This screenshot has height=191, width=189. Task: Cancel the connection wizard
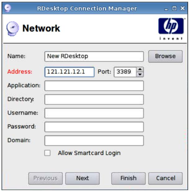click(165, 178)
